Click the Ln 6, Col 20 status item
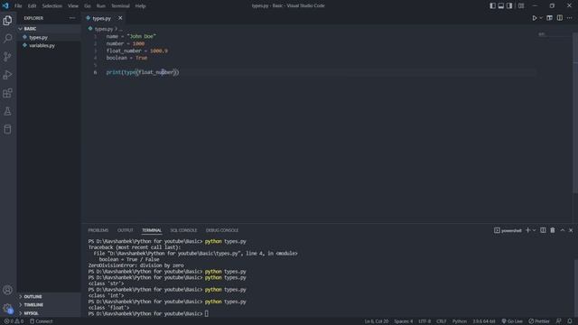The width and height of the screenshot is (578, 325). point(377,321)
